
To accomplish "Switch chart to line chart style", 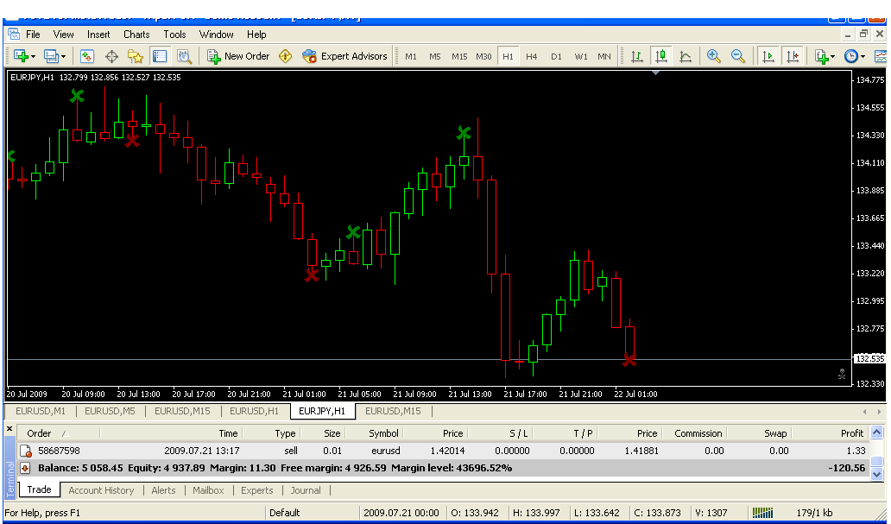I will [686, 56].
